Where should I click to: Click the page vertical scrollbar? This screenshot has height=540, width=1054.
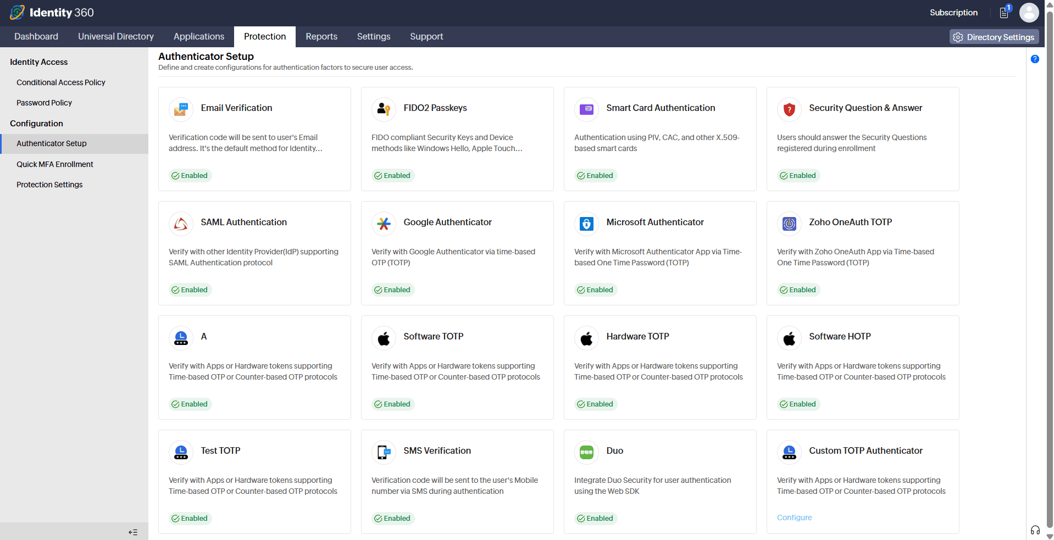pyautogui.click(x=1050, y=269)
